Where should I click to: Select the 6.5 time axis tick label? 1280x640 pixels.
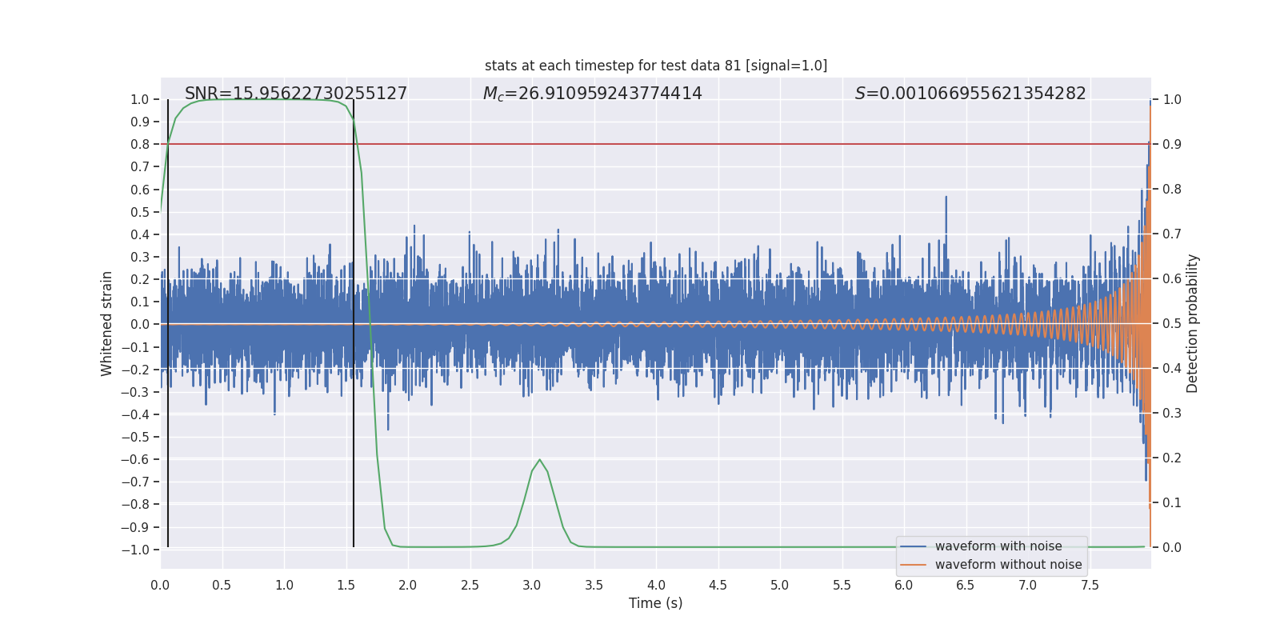click(966, 585)
